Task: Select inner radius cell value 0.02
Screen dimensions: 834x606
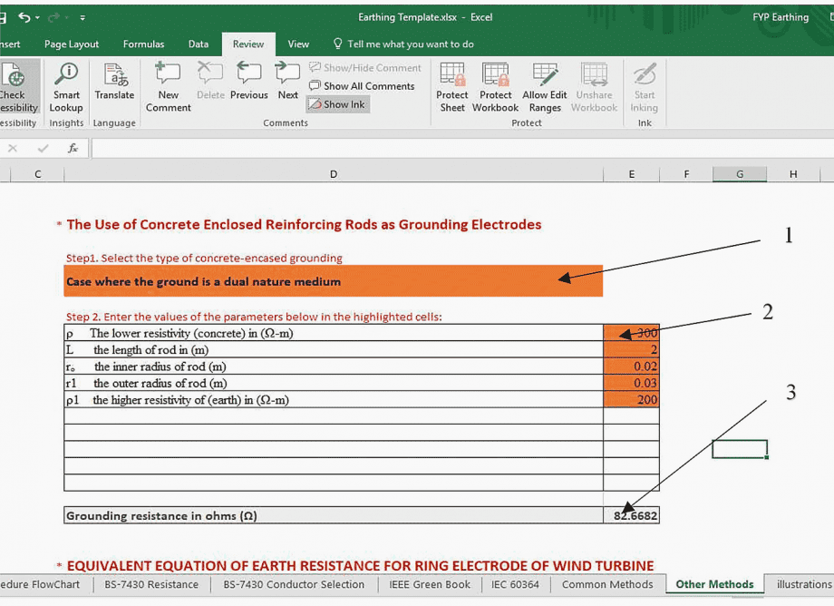Action: click(631, 366)
